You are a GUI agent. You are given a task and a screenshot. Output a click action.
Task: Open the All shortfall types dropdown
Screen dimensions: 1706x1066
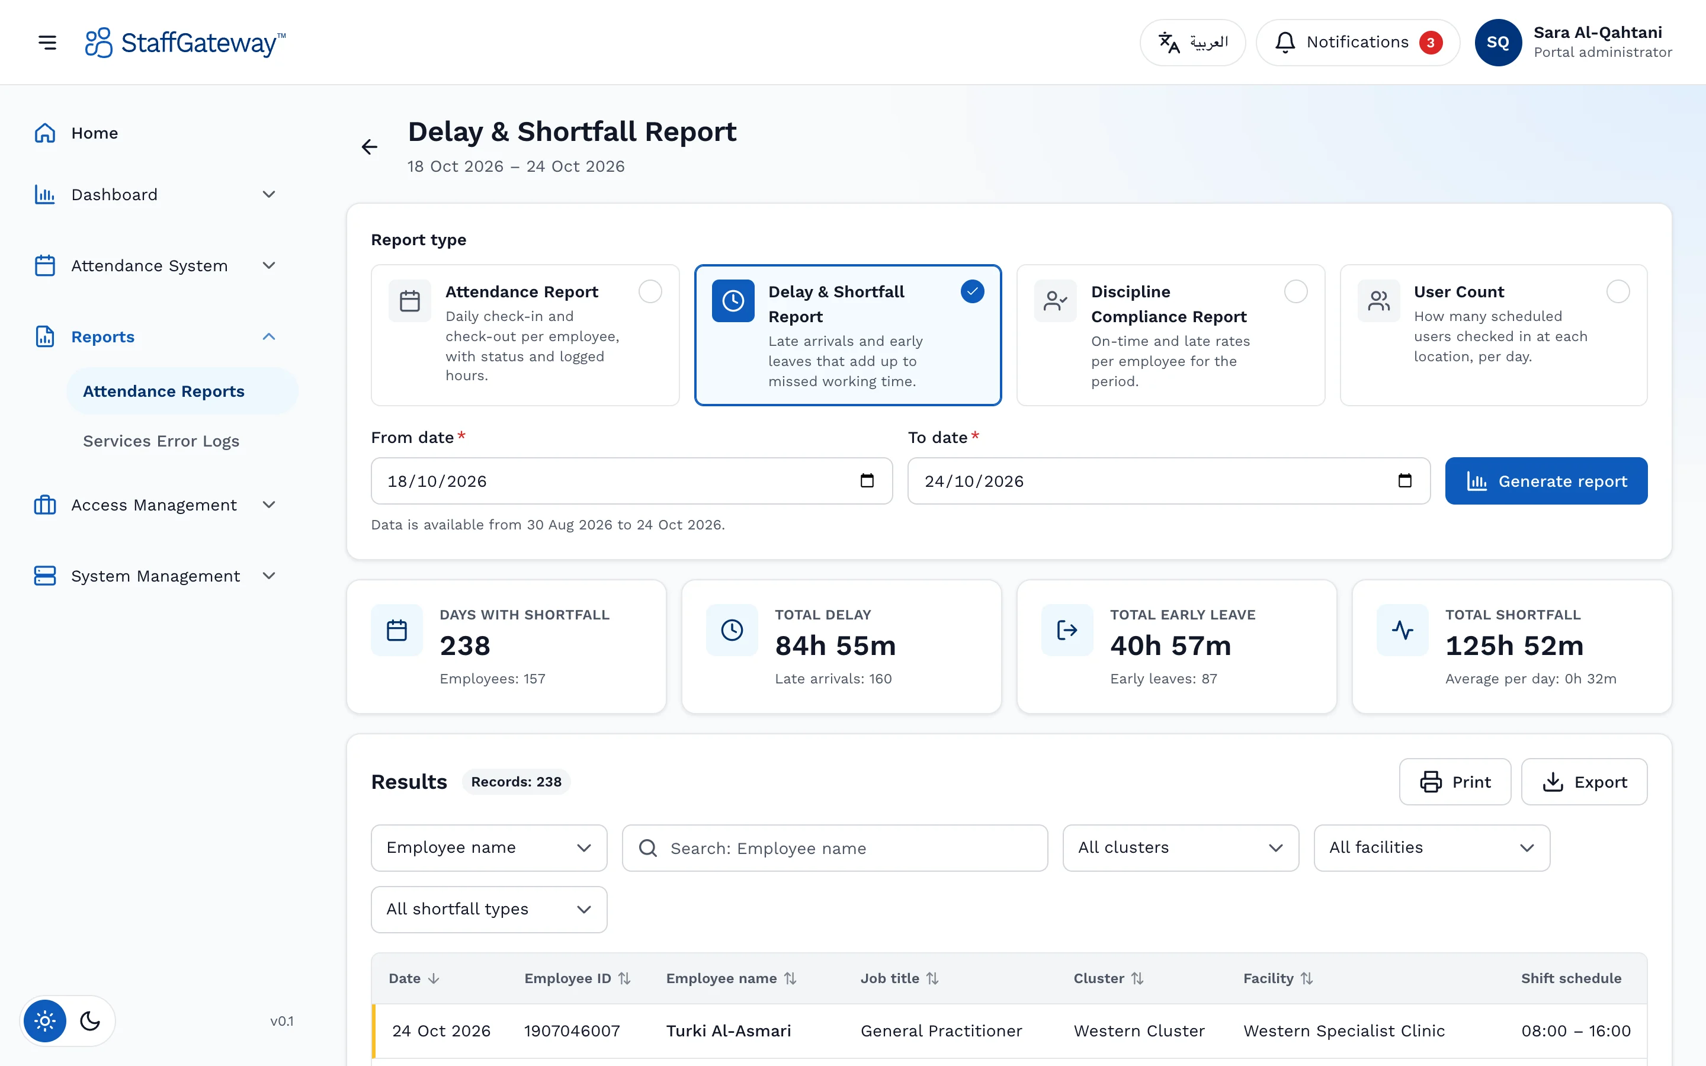(x=489, y=910)
